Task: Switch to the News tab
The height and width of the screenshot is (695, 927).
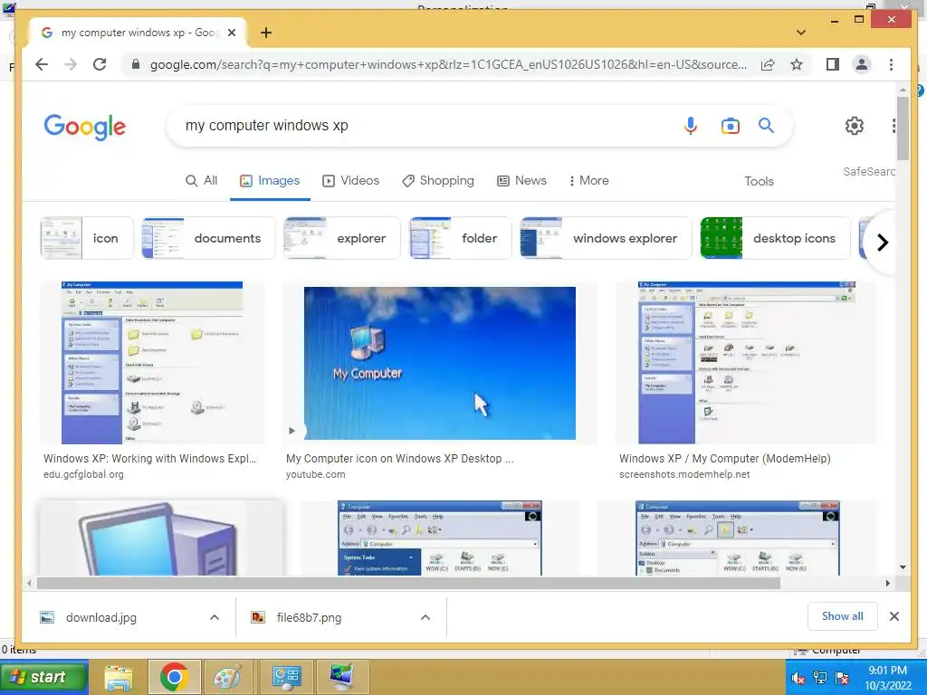Action: click(521, 181)
